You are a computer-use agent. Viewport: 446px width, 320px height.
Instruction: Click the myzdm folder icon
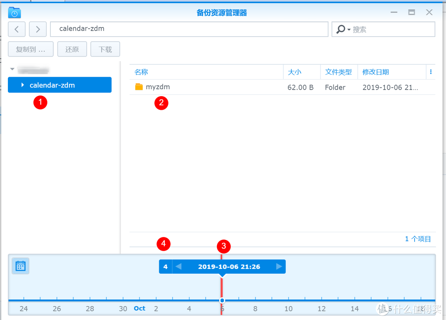[139, 87]
